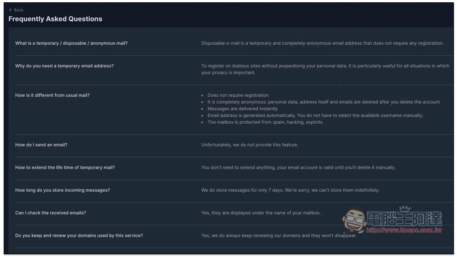Screen dimensions: 457x257
Task: Click 'How long do you store incoming messages?'
Action: click(62, 190)
